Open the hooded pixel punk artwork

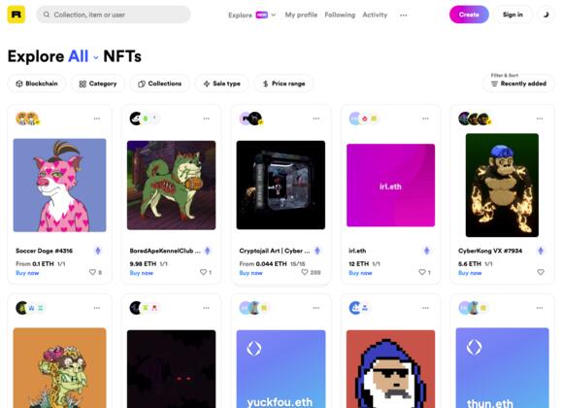(x=390, y=369)
